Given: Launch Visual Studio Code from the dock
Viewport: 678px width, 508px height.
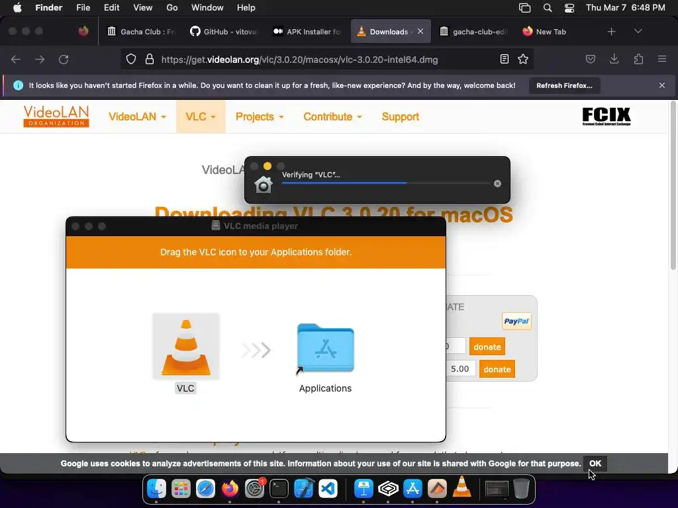Looking at the screenshot, I should [x=328, y=489].
